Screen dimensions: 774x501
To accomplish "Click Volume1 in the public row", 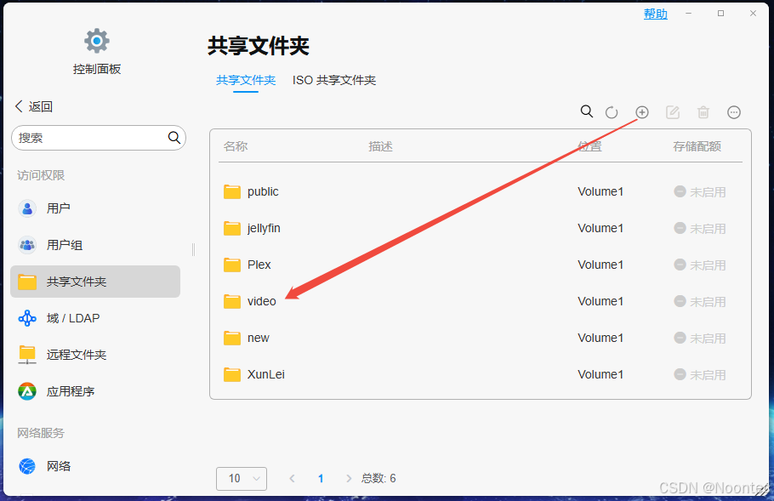I will coord(600,191).
